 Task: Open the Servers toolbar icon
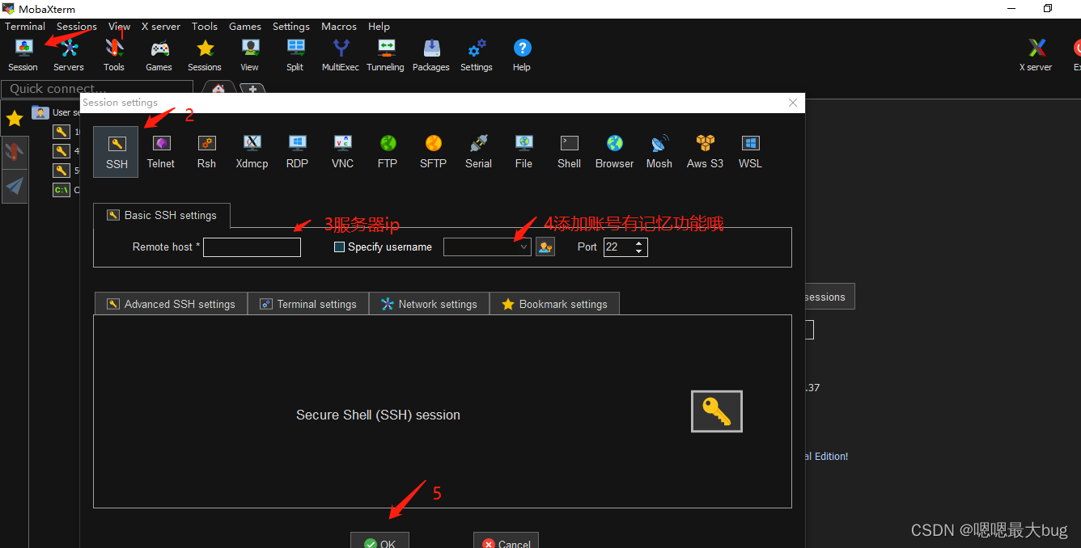coord(69,55)
